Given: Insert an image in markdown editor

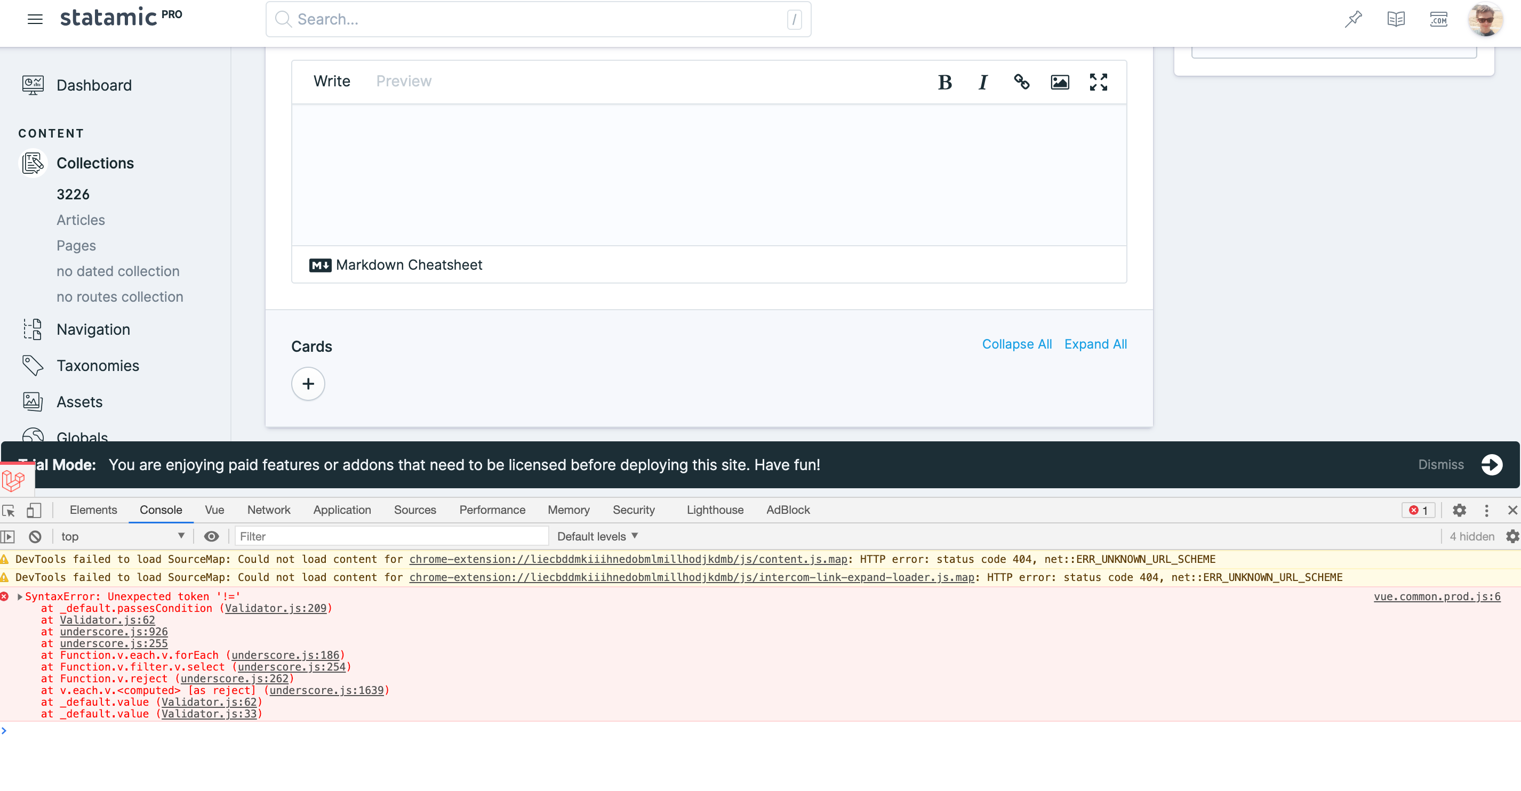Looking at the screenshot, I should (x=1060, y=82).
